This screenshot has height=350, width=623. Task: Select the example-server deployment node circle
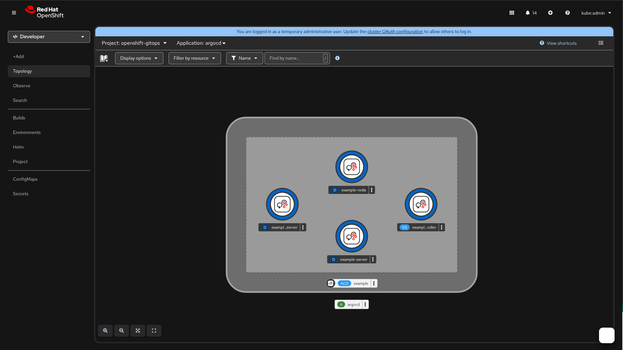point(352,236)
